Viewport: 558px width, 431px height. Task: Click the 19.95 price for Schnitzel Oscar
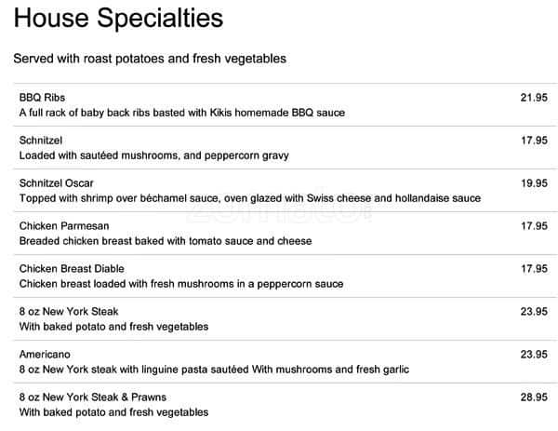533,183
